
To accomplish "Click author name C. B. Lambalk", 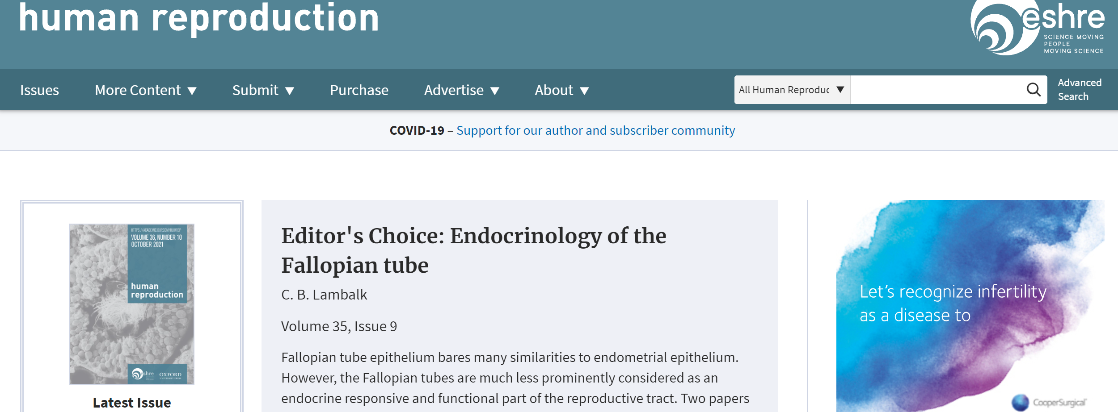I will tap(324, 295).
